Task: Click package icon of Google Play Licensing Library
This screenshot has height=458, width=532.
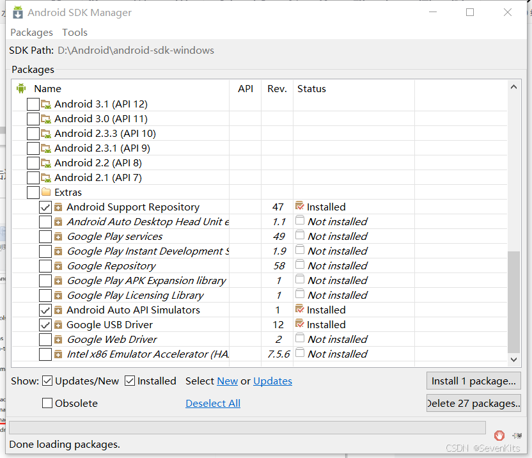Action: click(x=58, y=296)
